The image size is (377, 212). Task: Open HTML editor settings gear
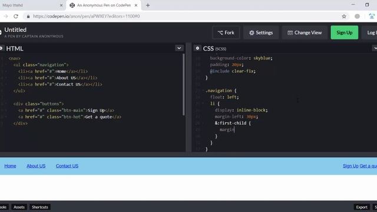coord(1,48)
